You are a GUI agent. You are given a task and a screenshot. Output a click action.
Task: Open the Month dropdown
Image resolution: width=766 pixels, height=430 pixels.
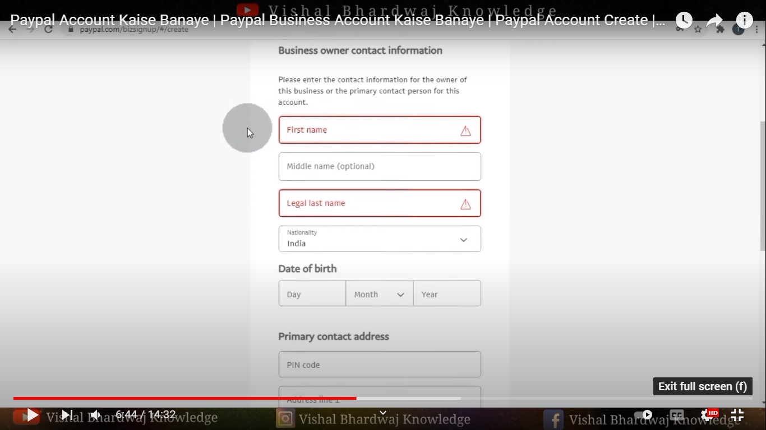[380, 293]
